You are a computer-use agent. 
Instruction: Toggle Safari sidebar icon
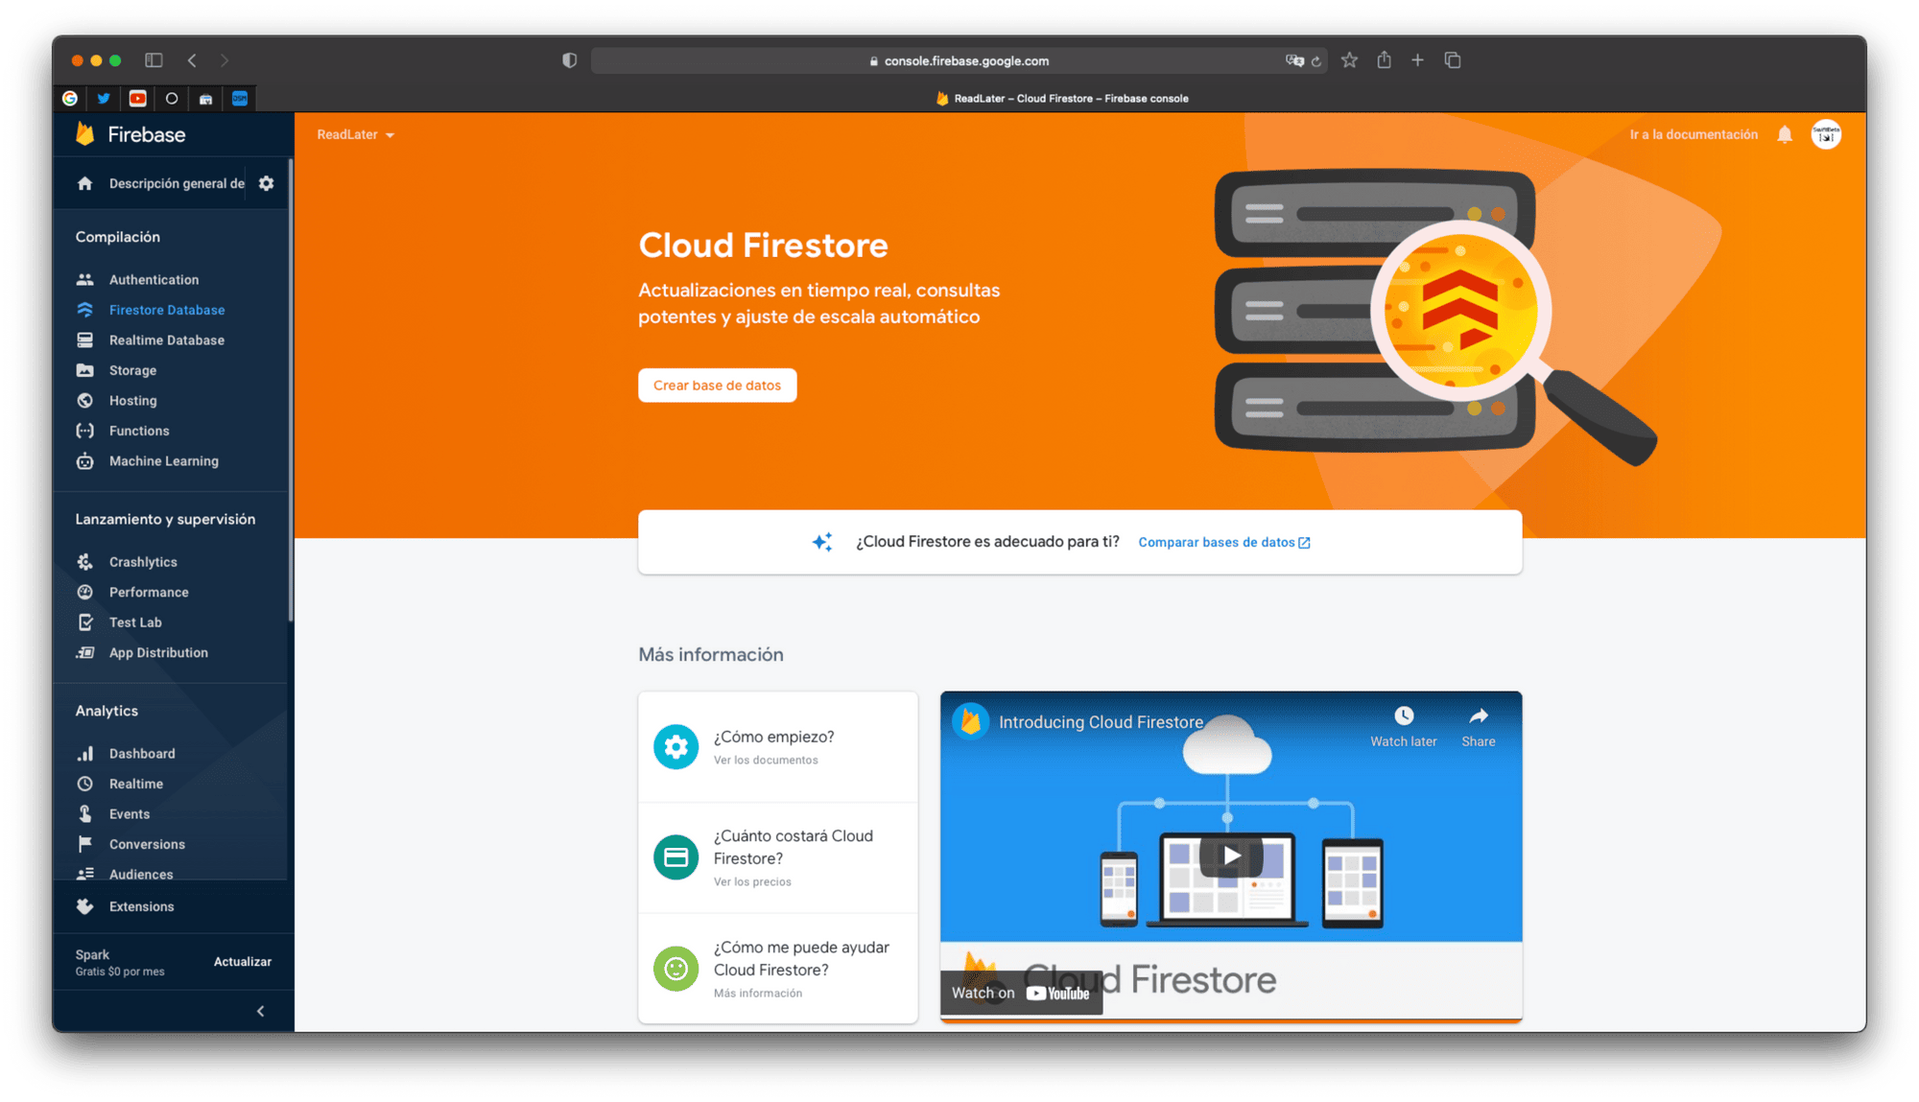pyautogui.click(x=154, y=60)
